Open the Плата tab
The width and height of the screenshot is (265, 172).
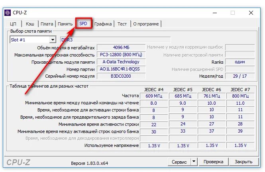pos(47,24)
